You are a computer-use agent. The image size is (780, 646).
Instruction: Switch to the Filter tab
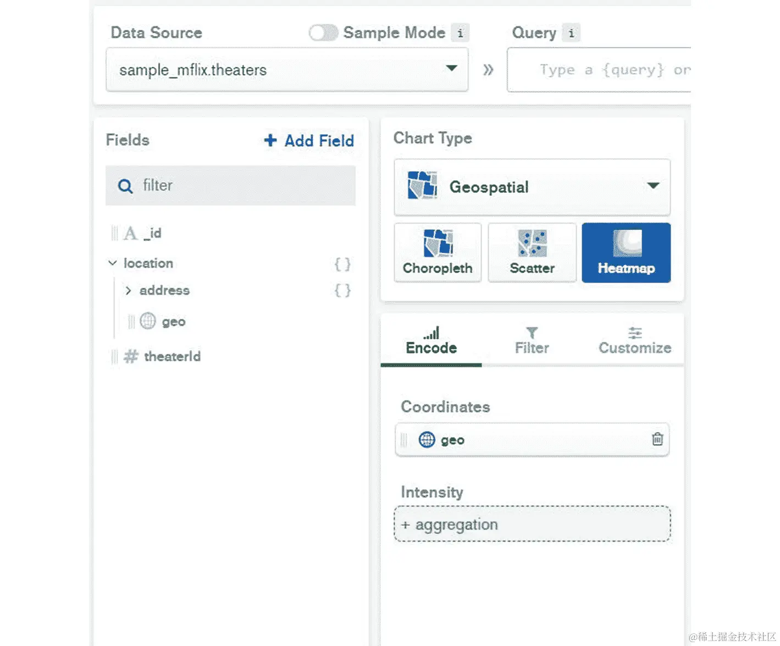[x=532, y=341]
